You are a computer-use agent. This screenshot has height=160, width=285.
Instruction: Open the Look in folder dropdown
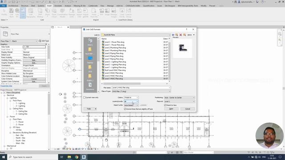136,35
